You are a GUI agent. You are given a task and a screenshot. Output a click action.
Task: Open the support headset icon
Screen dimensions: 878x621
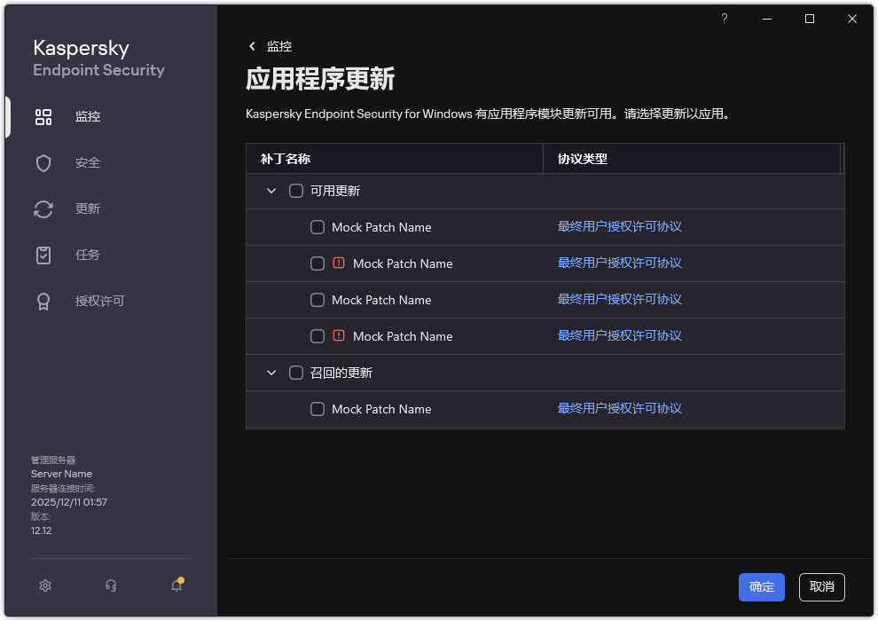tap(110, 586)
